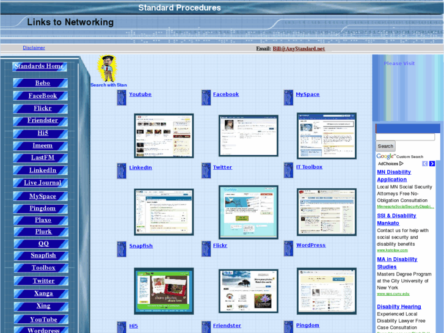Click the bullet icon beside WordPress link
This screenshot has height=333, width=444.
[288, 248]
